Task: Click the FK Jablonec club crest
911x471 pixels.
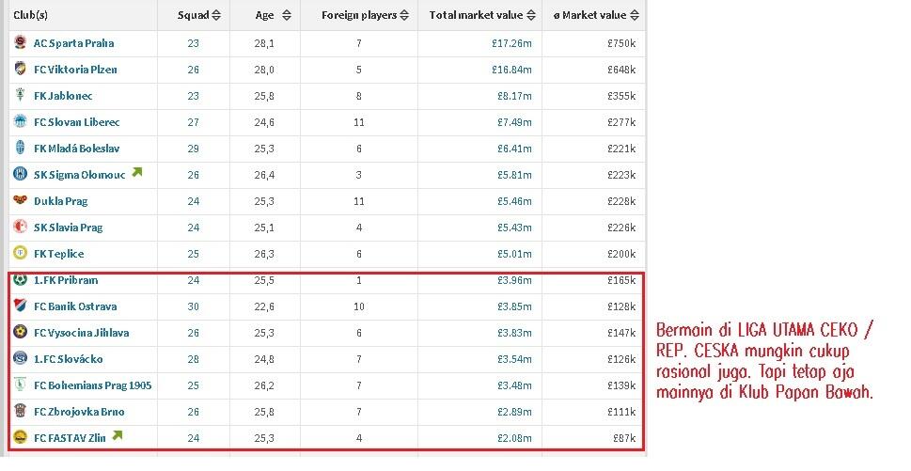Action: pos(21,95)
